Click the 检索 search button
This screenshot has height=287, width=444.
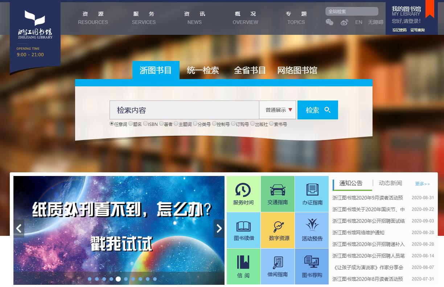pos(317,110)
